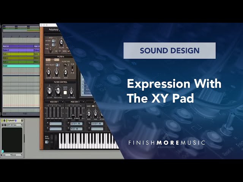Flip the 12 dB / 24 dB slope switch

pyautogui.click(x=72, y=68)
